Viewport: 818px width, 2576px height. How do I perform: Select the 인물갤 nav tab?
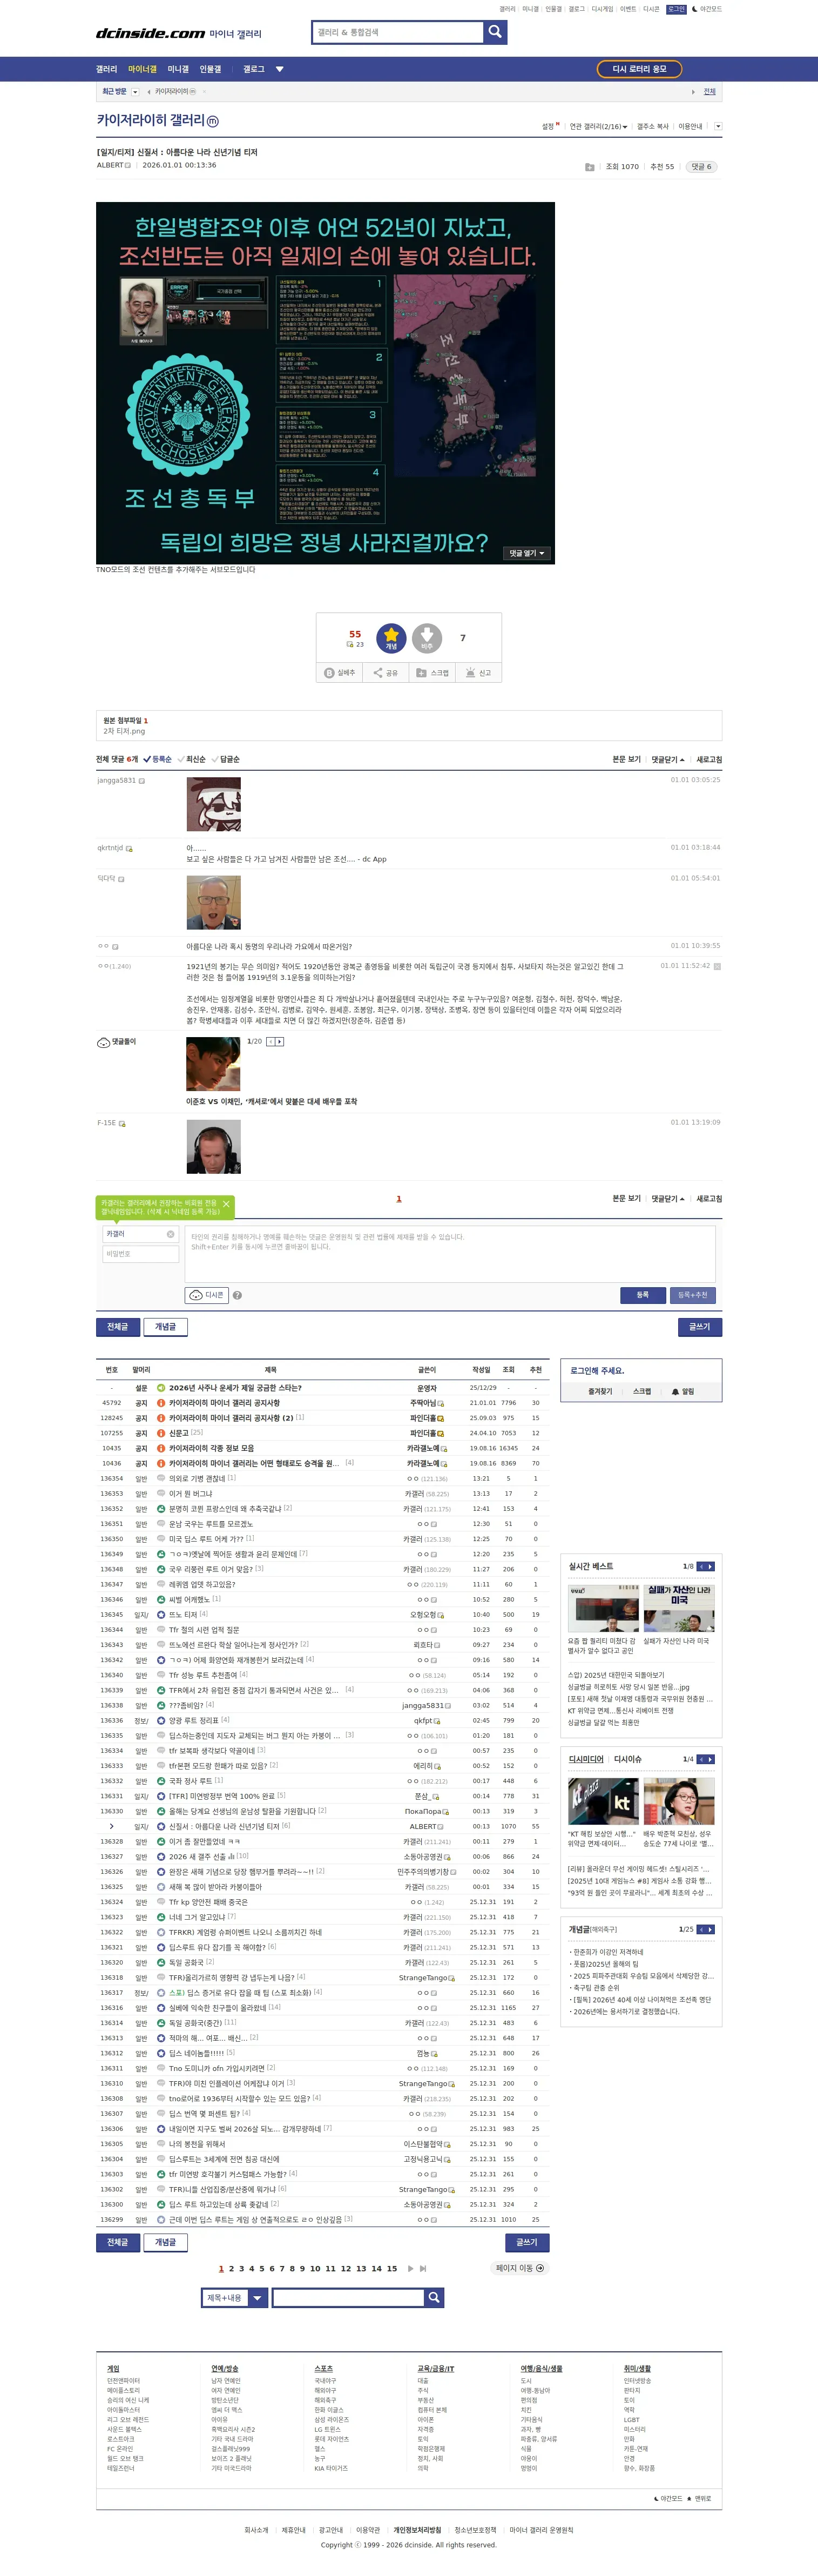[210, 69]
